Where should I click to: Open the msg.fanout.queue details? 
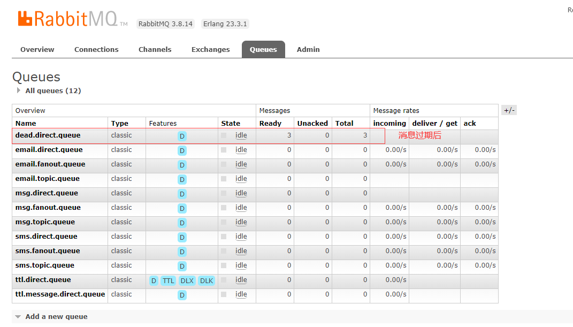point(48,208)
